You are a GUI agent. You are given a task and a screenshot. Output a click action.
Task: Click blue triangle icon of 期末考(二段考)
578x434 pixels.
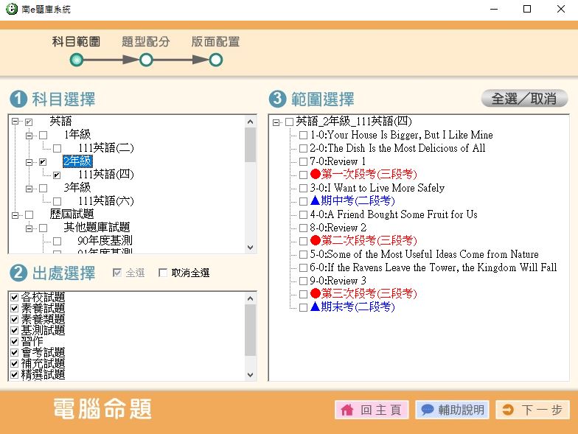click(316, 307)
